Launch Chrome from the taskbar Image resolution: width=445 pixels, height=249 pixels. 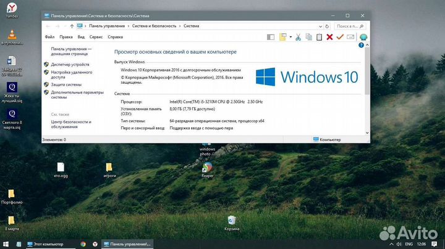[83, 244]
